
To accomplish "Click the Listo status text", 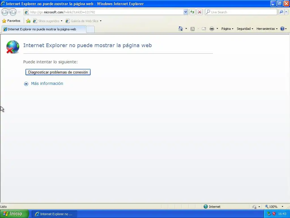I will [x=3, y=207].
